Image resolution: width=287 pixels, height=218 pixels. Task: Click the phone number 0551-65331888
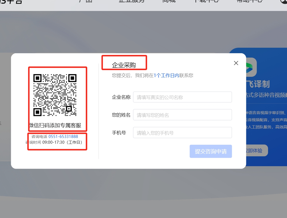click(x=63, y=137)
